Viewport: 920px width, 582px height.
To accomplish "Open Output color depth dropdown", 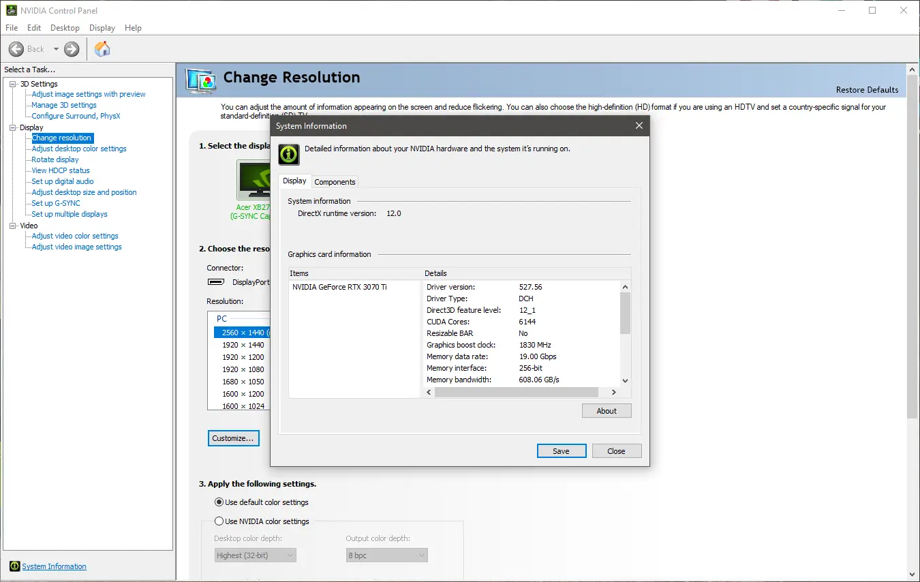I will point(386,555).
